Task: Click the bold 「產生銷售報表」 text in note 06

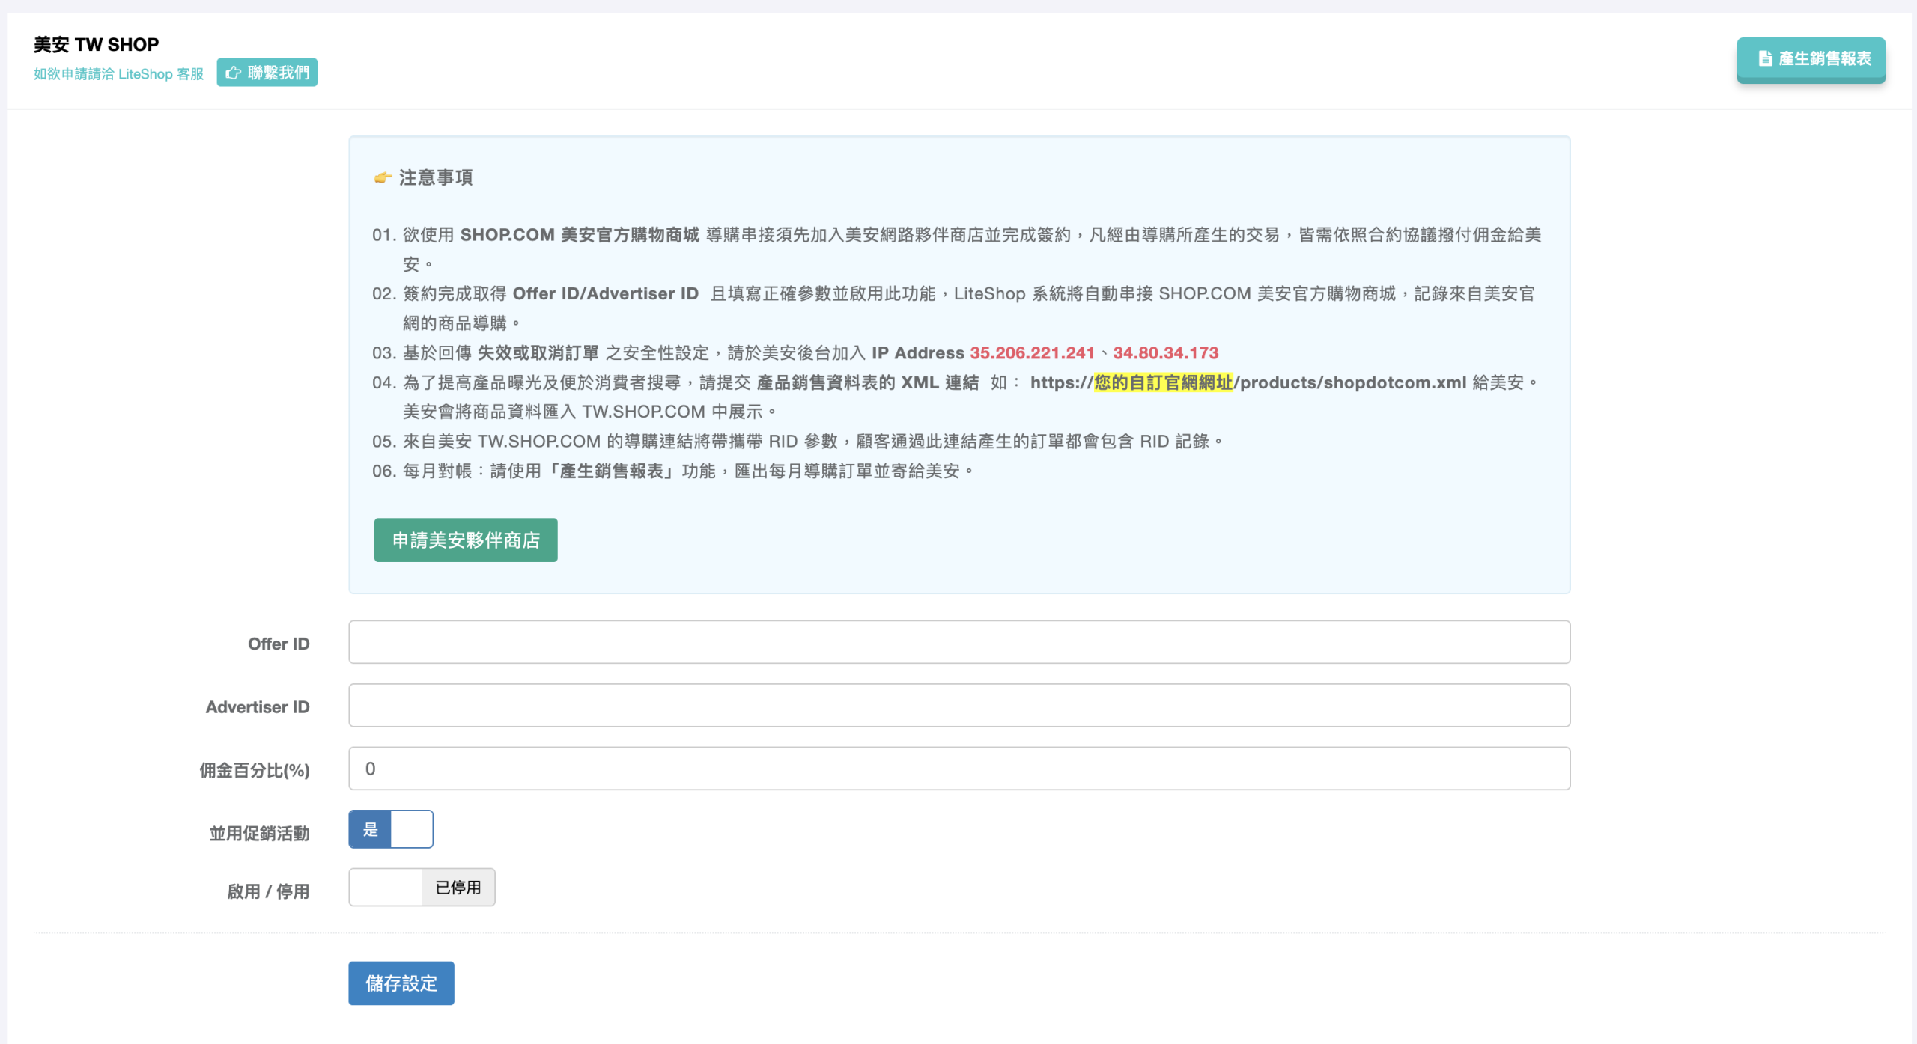Action: [x=612, y=471]
